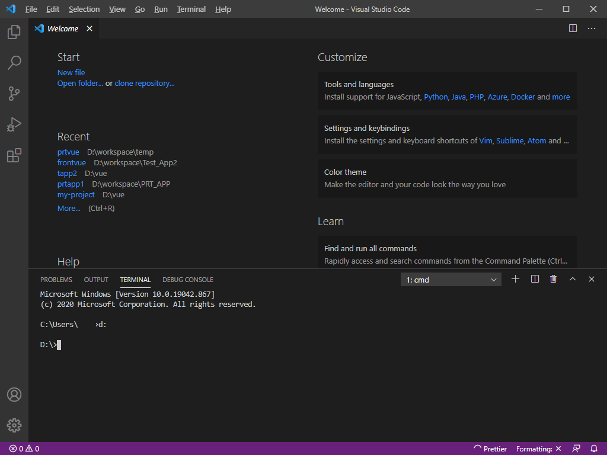Open recent project tapp2
607x455 pixels.
click(x=67, y=174)
